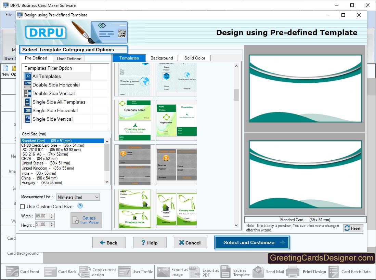Click the card size list down arrow
The width and height of the screenshot is (376, 280).
pyautogui.click(x=107, y=182)
